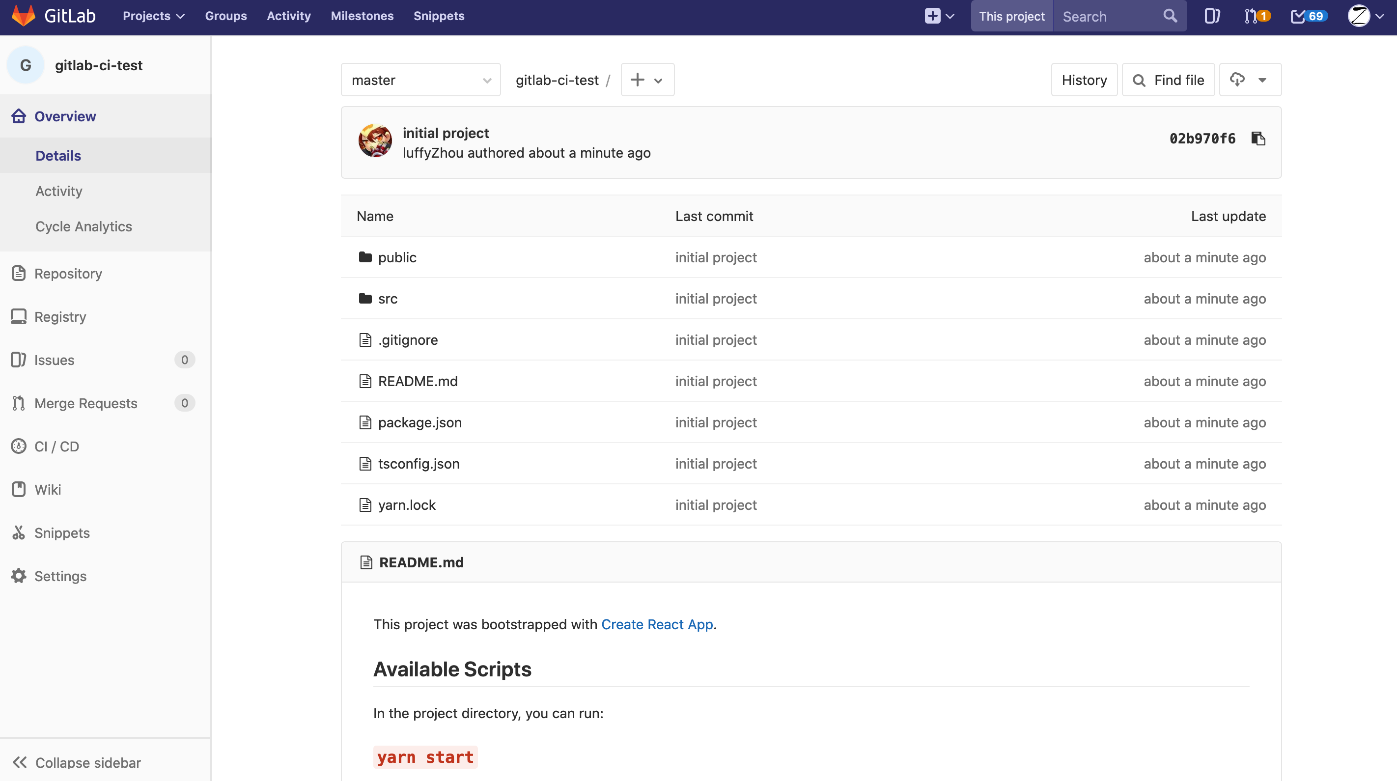This screenshot has height=781, width=1397.
Task: Copy commit SHA with clipboard icon
Action: [1257, 139]
